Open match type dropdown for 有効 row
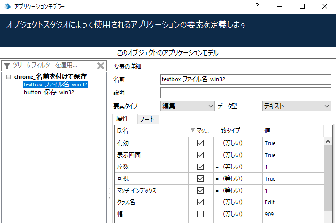The height and width of the screenshot is (223, 336). click(x=238, y=143)
